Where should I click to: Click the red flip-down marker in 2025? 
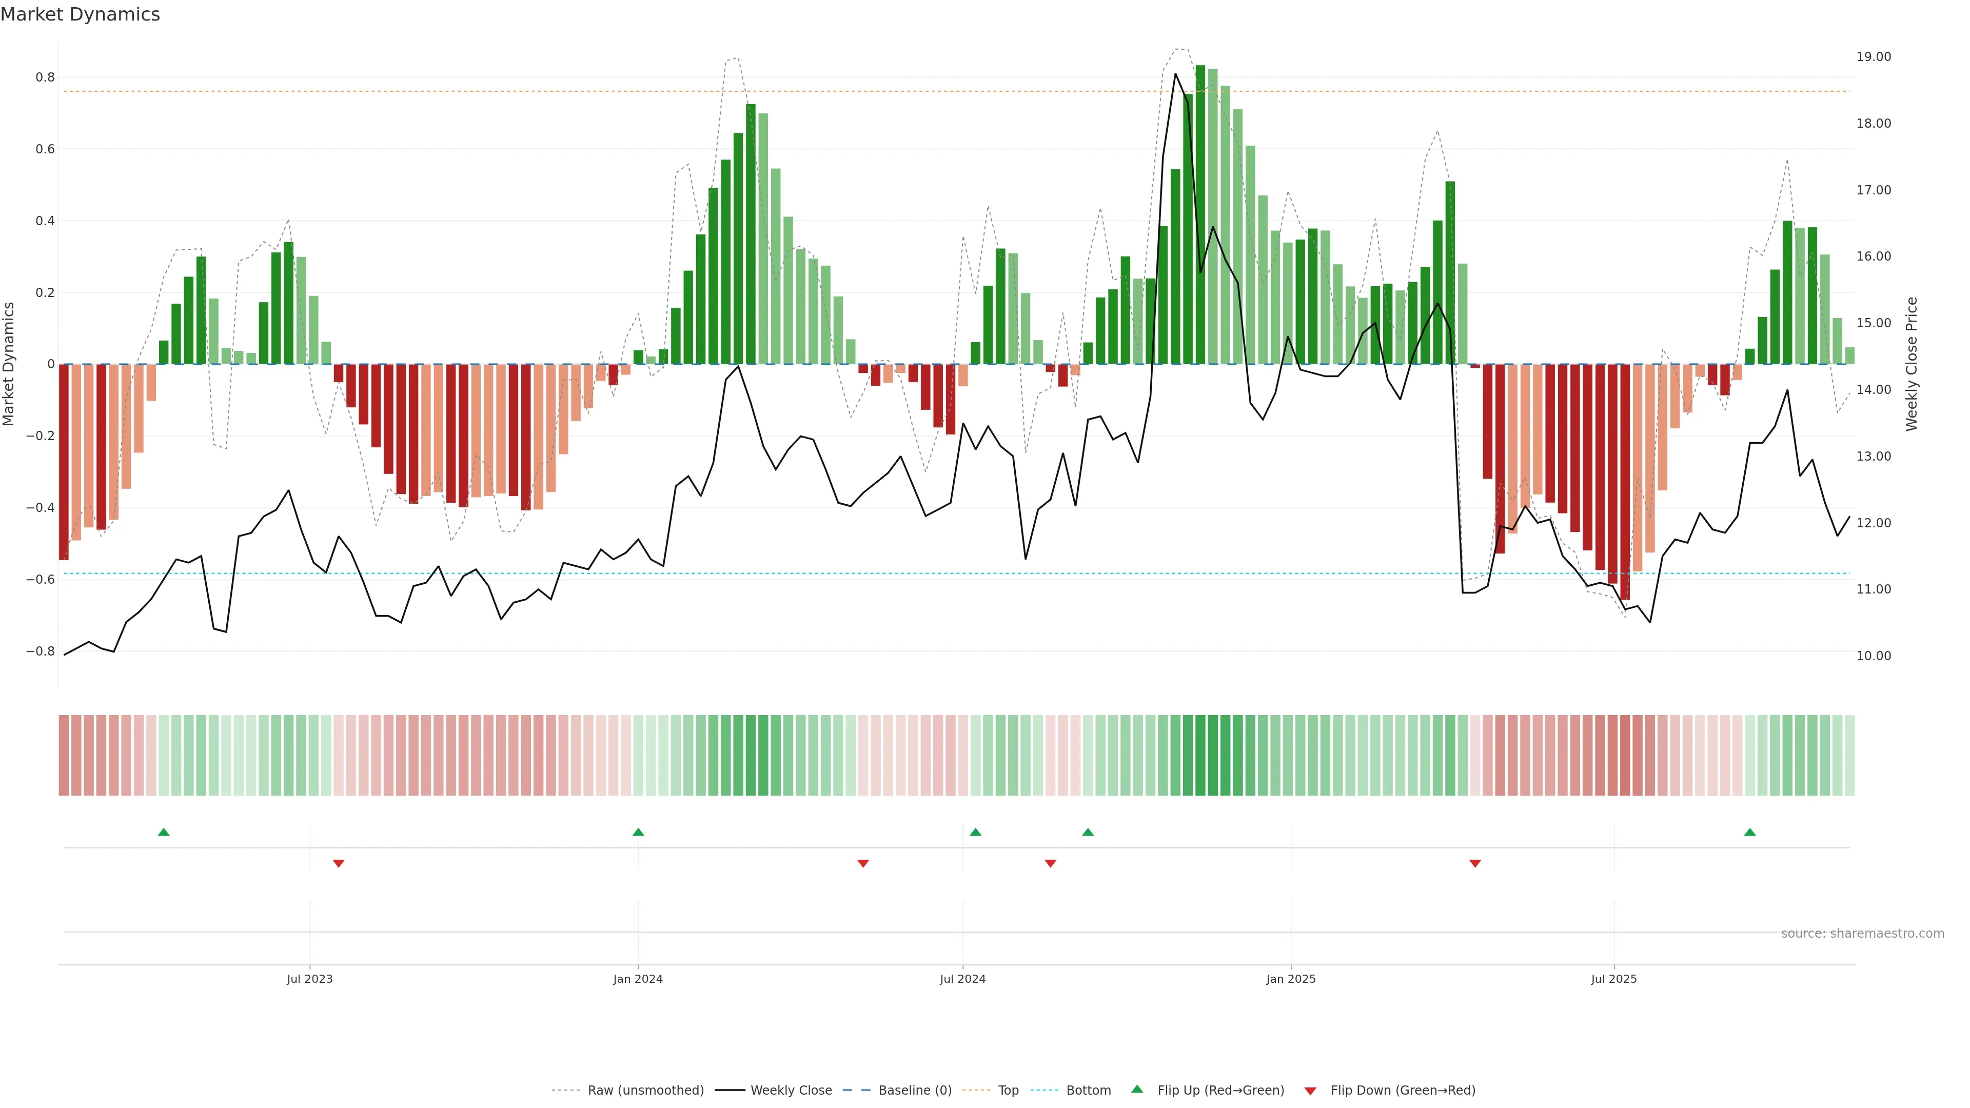(x=1475, y=863)
